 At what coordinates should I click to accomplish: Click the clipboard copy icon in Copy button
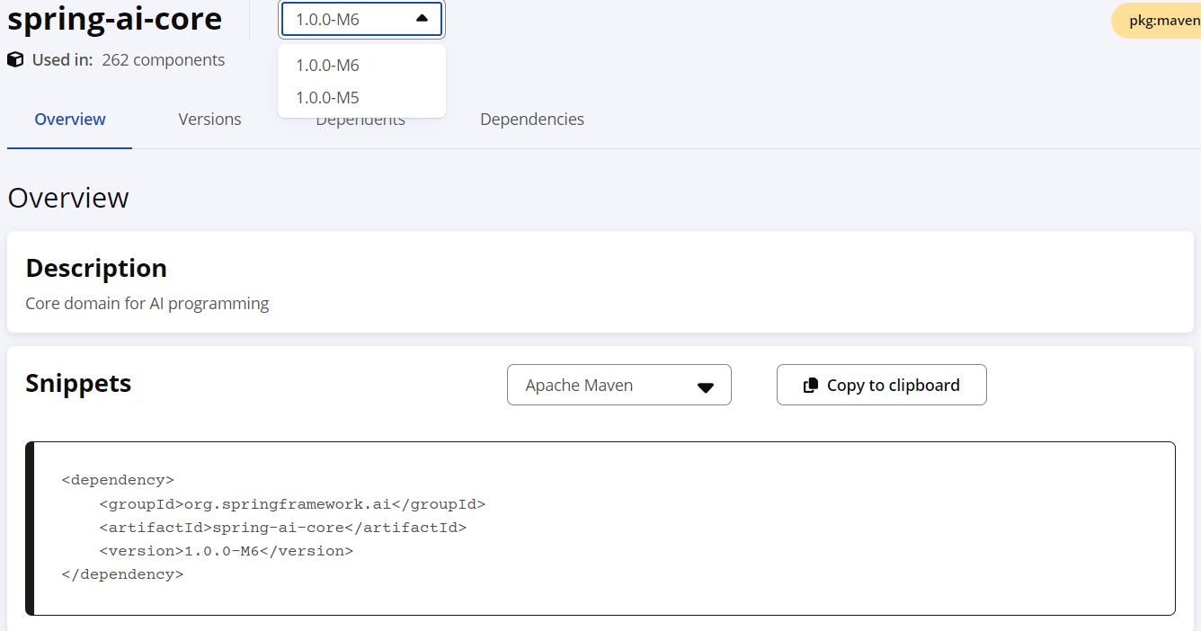click(x=811, y=385)
